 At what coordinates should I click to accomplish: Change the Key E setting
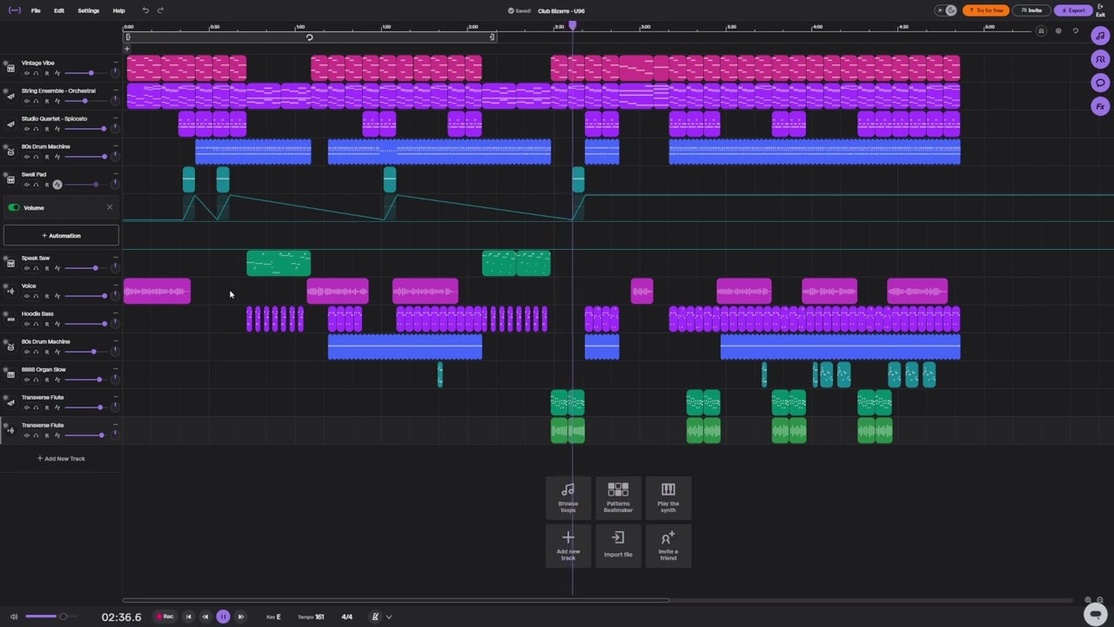click(x=273, y=617)
